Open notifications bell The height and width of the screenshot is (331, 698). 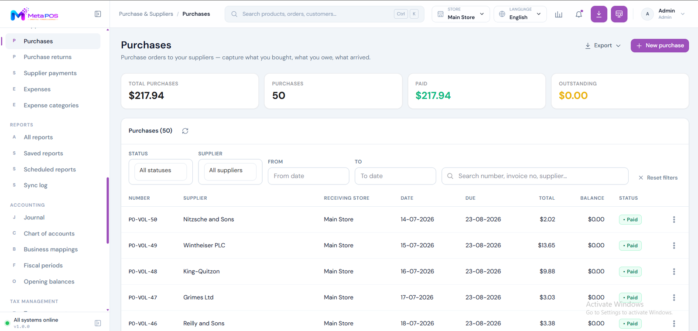579,14
